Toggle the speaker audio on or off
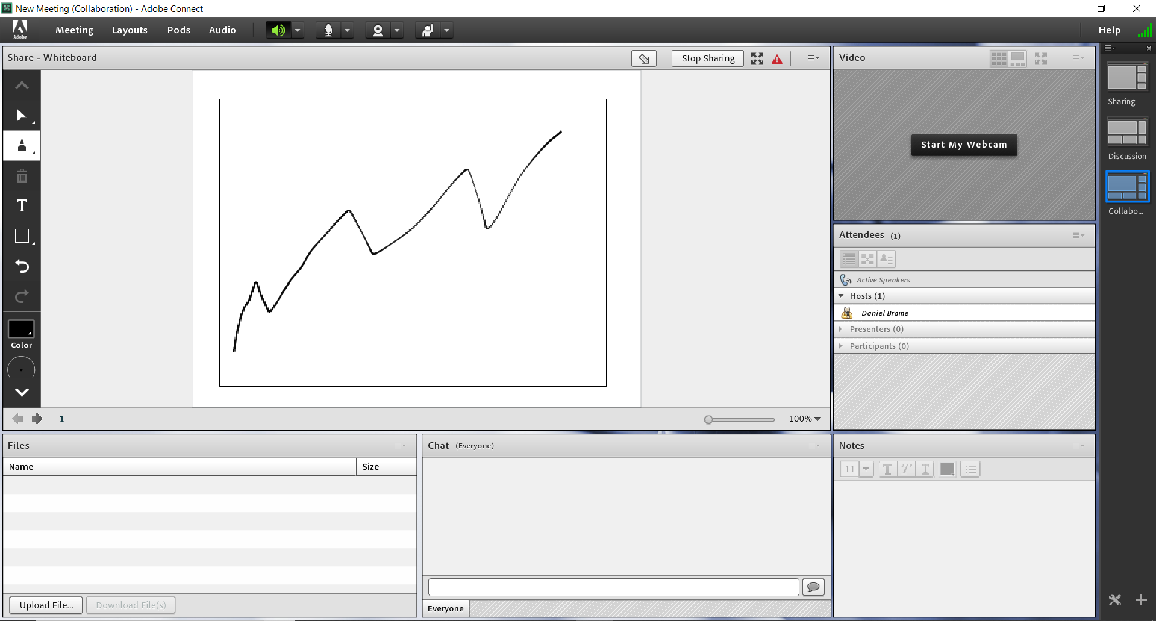1156x621 pixels. 278,30
